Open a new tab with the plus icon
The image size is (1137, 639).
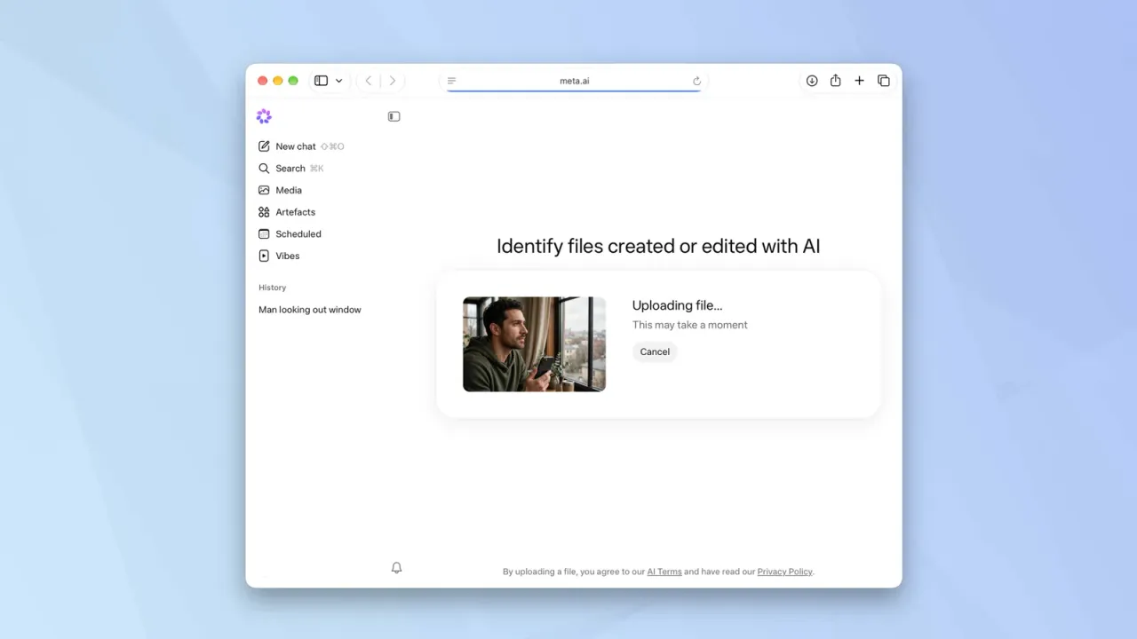click(x=859, y=81)
